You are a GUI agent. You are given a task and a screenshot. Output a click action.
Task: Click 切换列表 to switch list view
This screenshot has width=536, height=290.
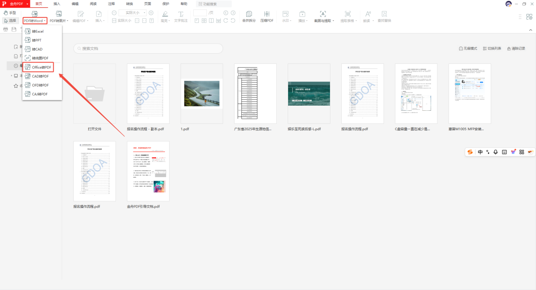(492, 49)
